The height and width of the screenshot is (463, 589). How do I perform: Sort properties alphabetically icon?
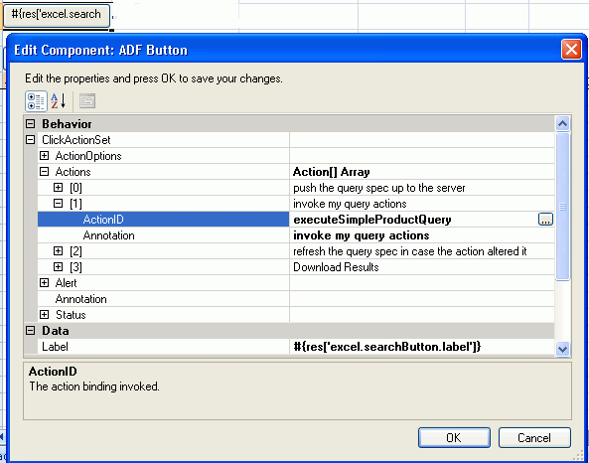tap(59, 101)
